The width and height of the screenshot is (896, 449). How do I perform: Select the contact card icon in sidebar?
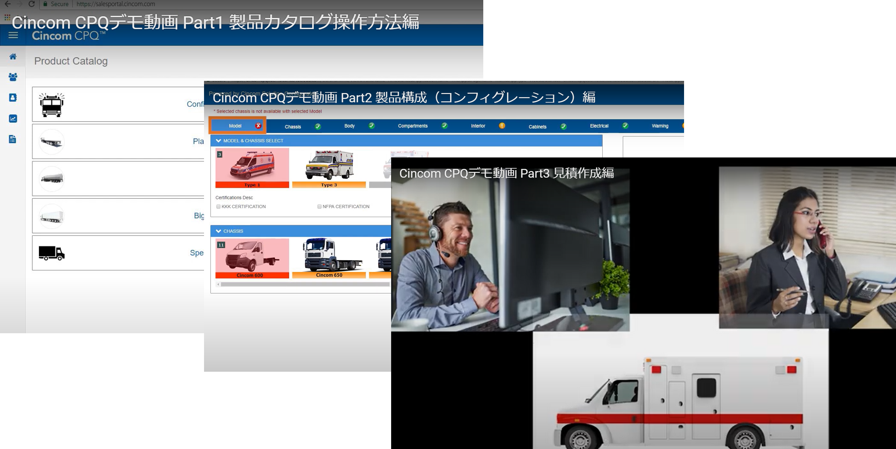coord(13,97)
